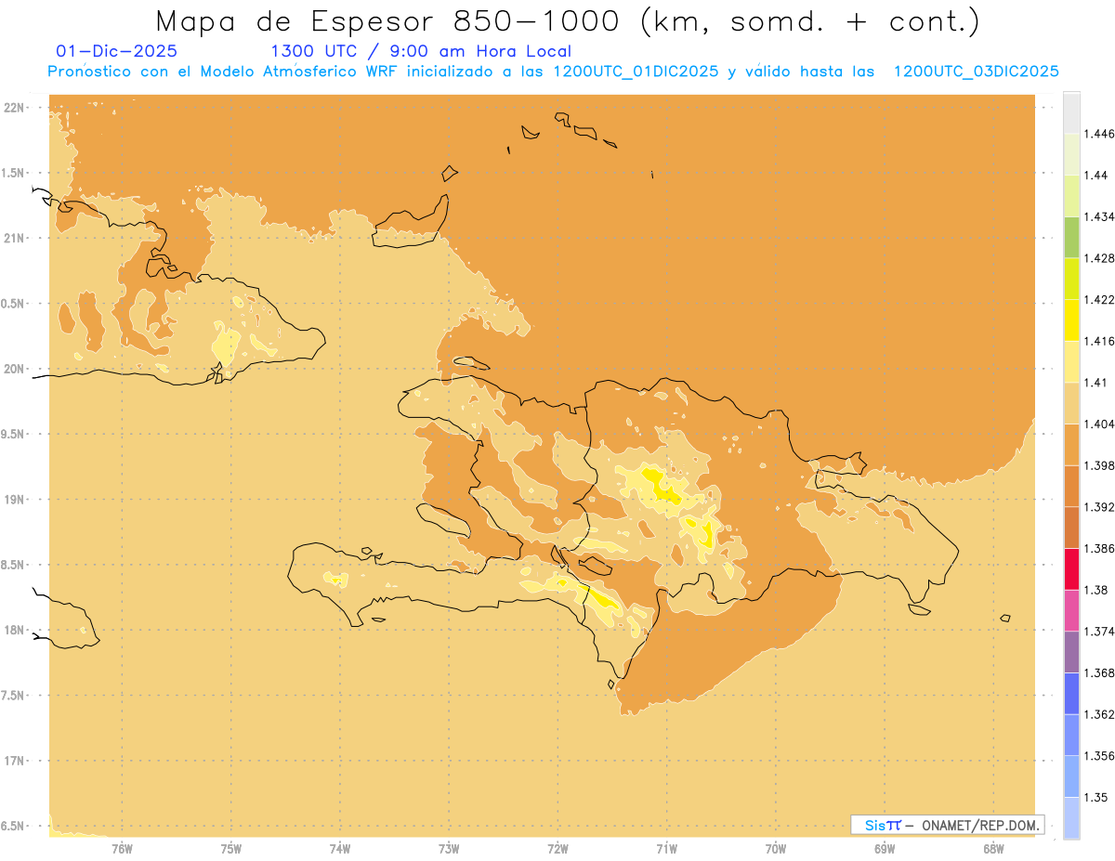The width and height of the screenshot is (1115, 861).
Task: Click the 74W longitude label
Action: click(340, 847)
